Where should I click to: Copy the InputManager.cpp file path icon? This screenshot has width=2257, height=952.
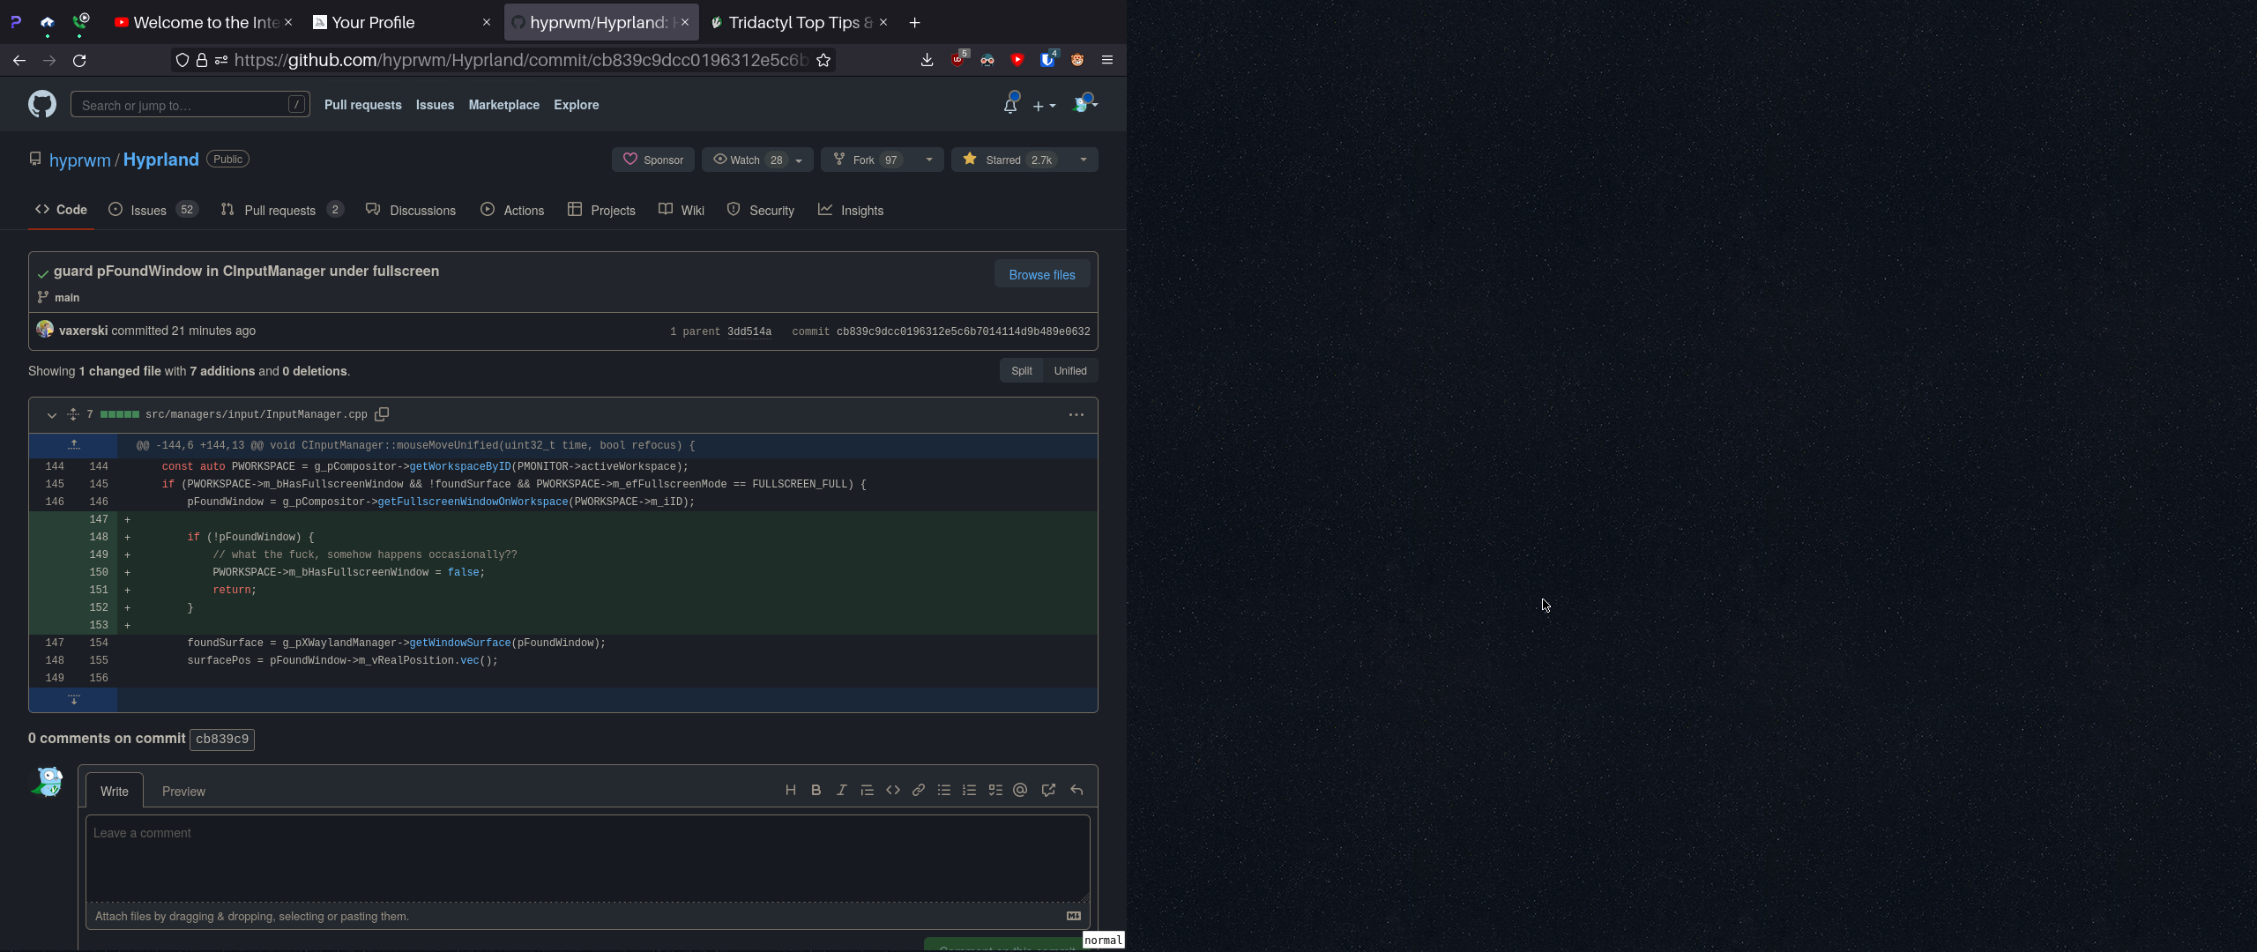tap(382, 413)
